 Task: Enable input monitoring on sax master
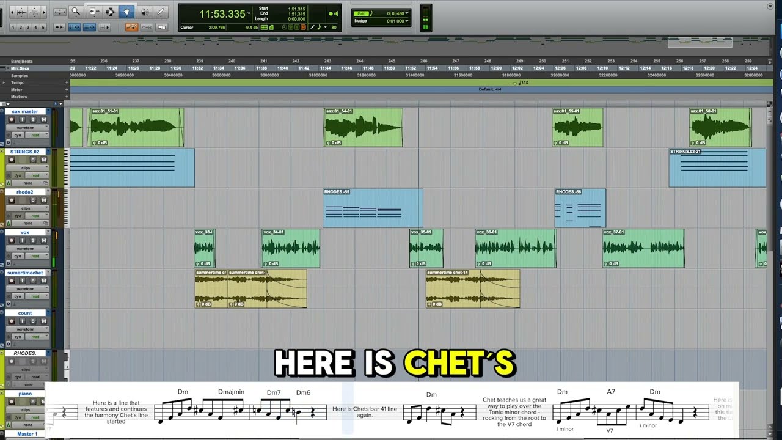coord(22,120)
